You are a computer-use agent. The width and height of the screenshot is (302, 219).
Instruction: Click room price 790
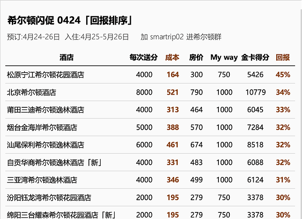[197, 92]
